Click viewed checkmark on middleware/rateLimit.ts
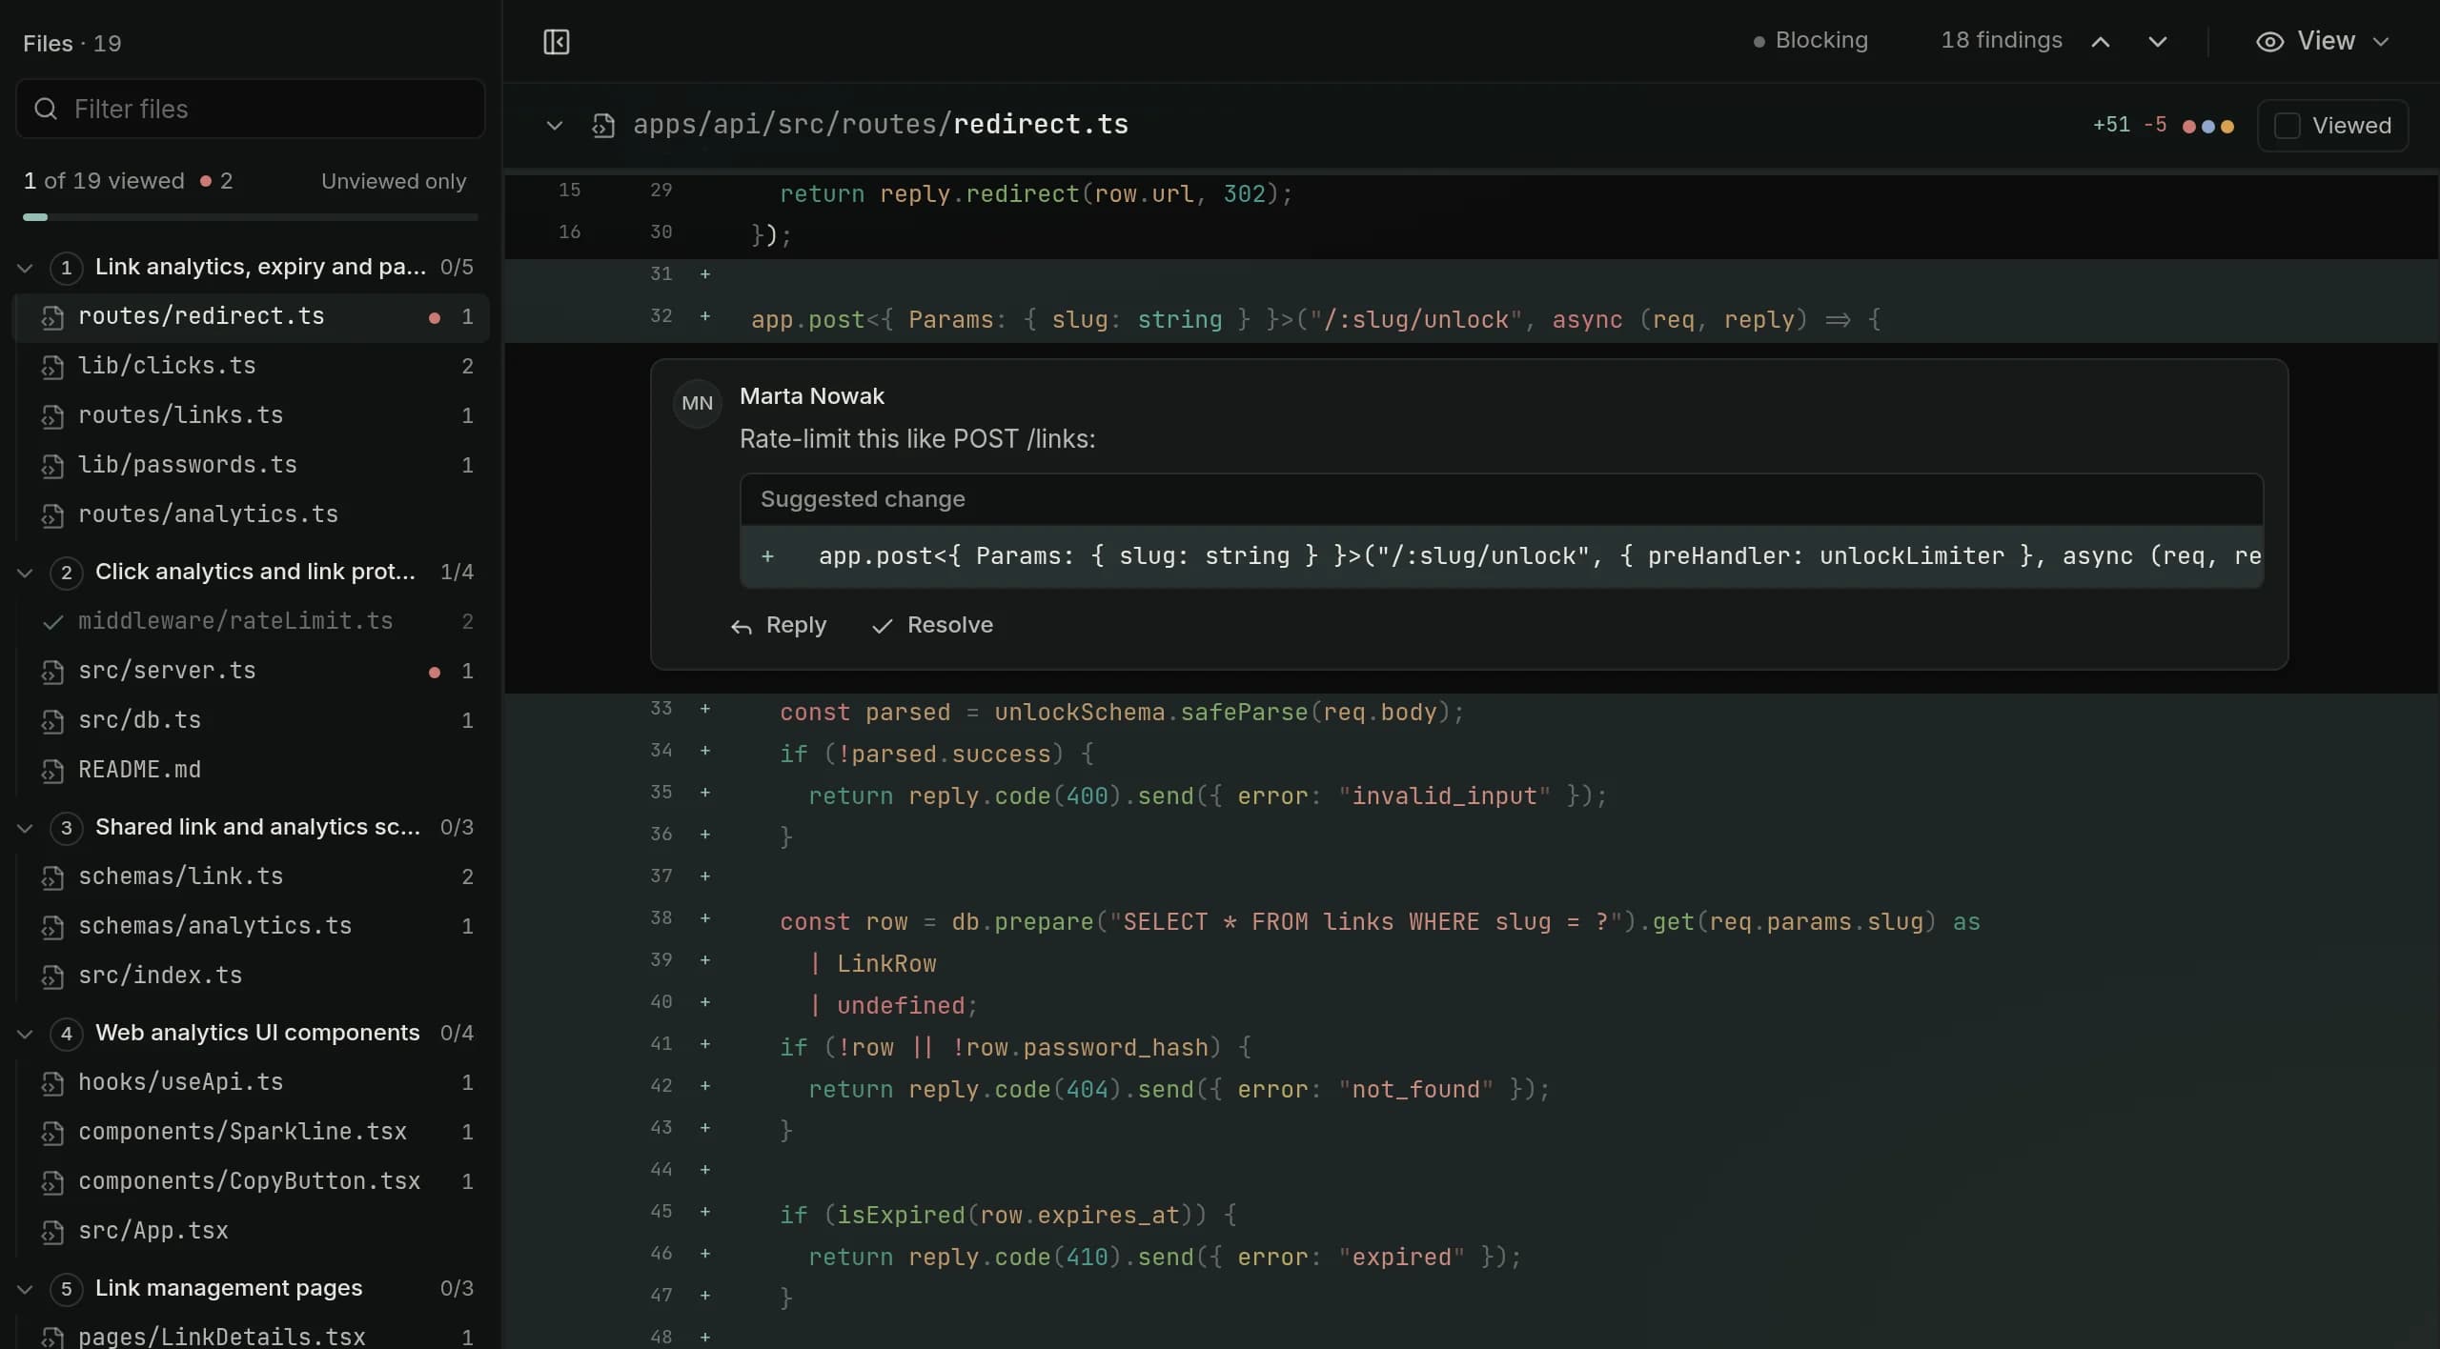Screen dimensions: 2440x1349 pyautogui.click(x=53, y=622)
